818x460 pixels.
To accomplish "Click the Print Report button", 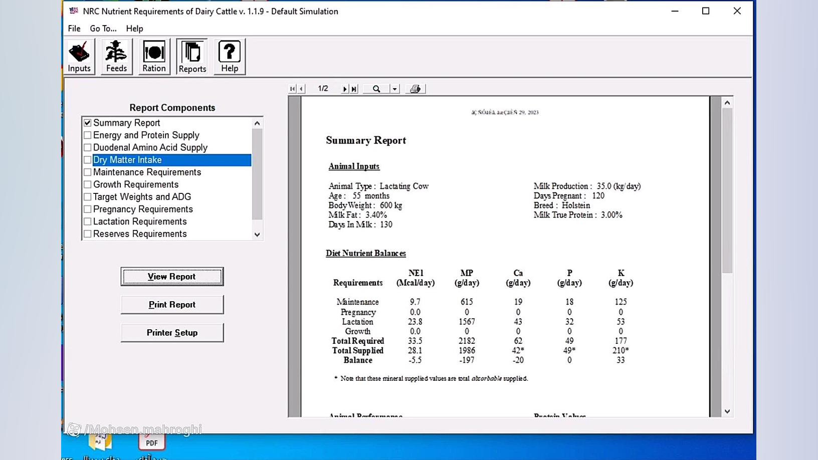I will click(x=172, y=305).
